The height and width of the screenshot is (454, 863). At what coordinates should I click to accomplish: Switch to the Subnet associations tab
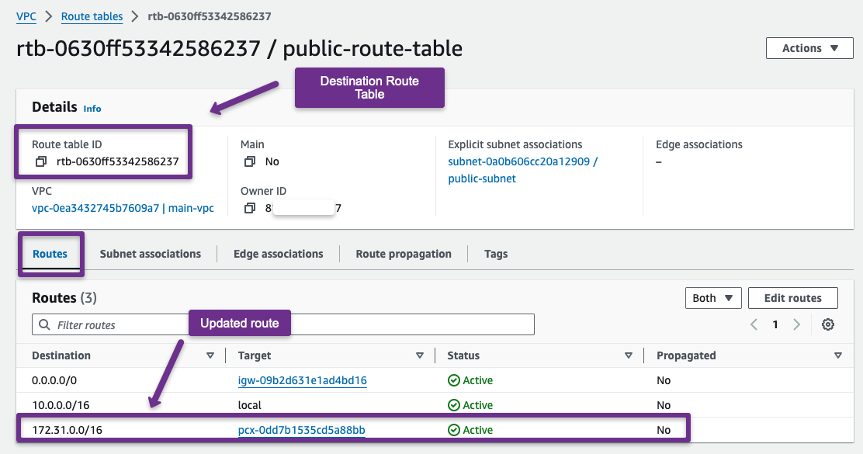(150, 254)
